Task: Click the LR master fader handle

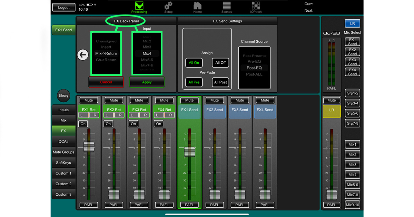Action: (x=332, y=195)
